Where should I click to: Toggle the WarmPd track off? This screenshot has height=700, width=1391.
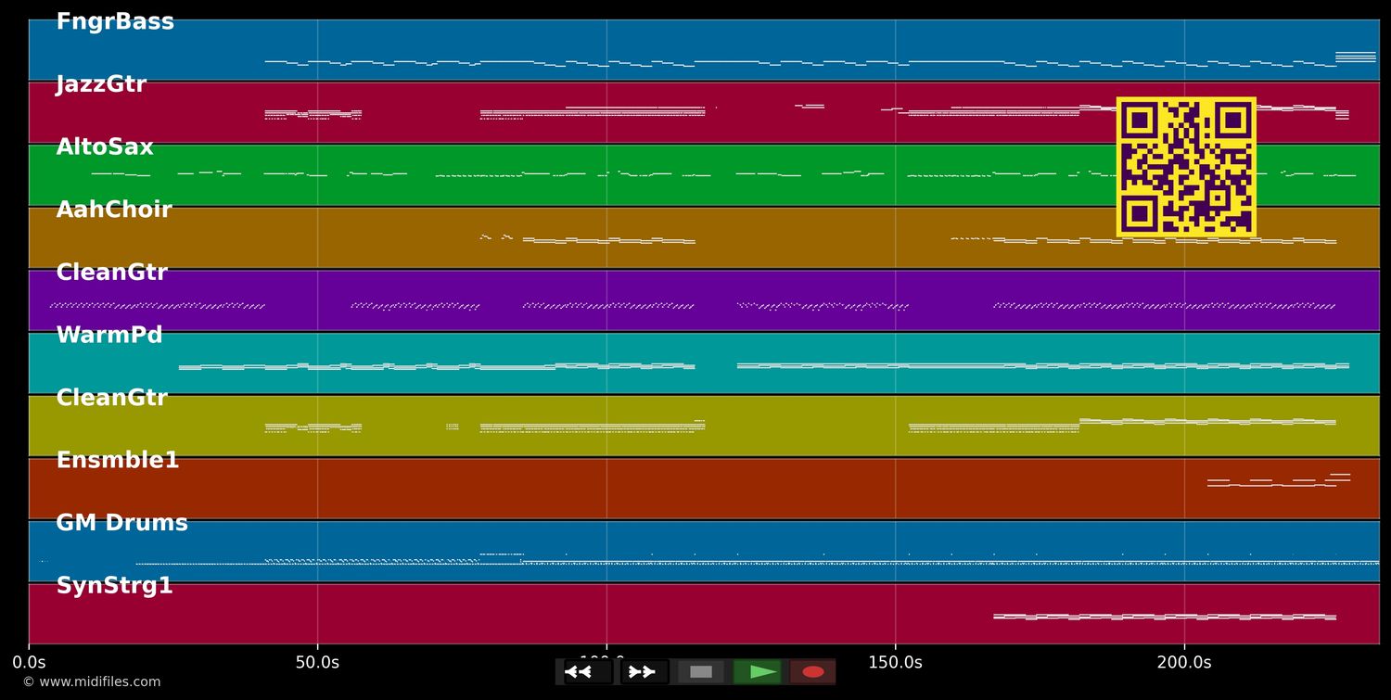pos(109,335)
